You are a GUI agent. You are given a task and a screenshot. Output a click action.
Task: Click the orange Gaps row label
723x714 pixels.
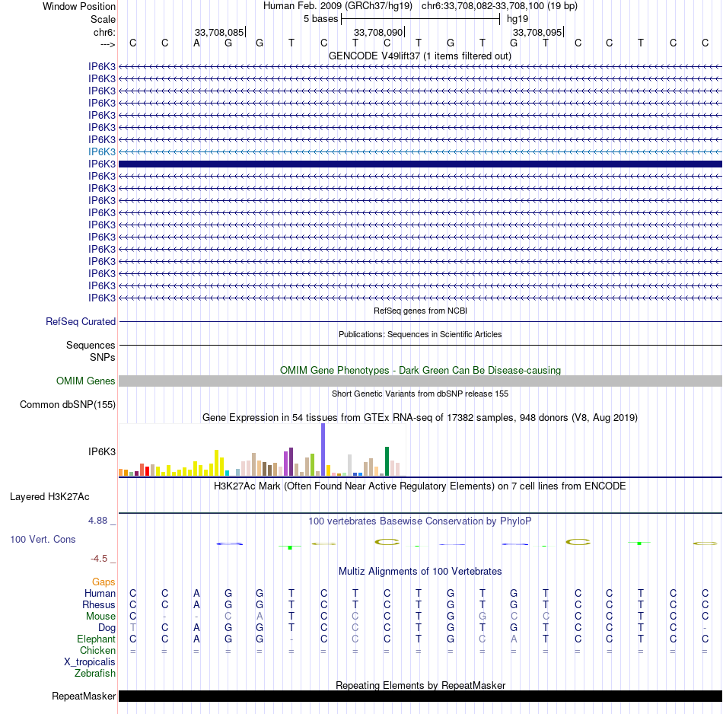click(x=104, y=582)
